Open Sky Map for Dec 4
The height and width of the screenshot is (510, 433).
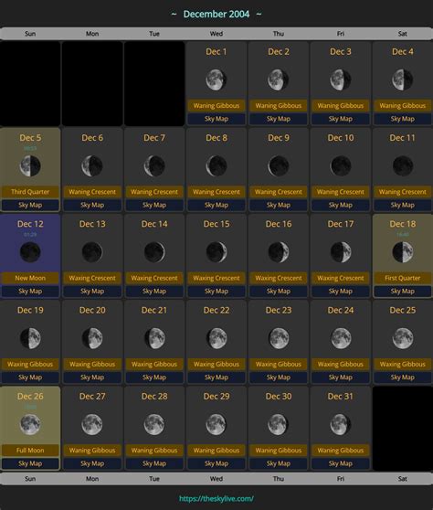403,119
